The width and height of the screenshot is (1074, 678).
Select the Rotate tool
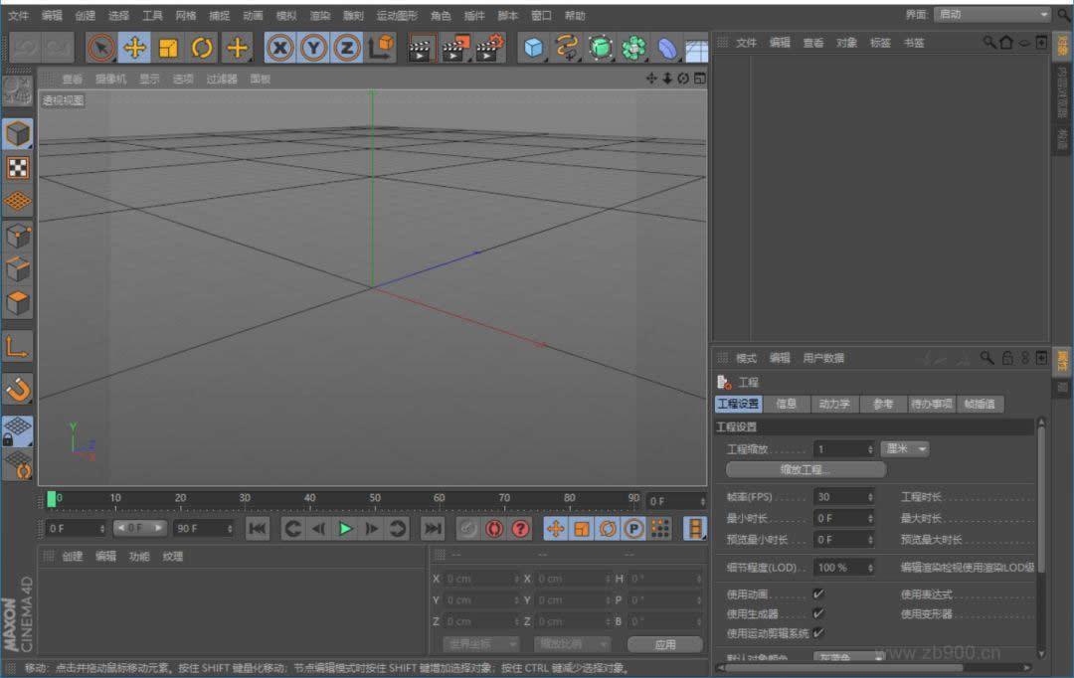coord(202,47)
